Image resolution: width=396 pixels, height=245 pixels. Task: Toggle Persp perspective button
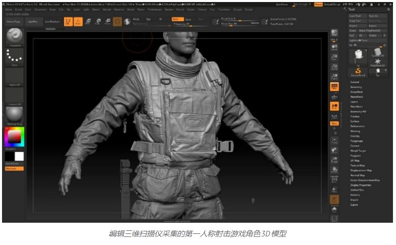coord(334,87)
